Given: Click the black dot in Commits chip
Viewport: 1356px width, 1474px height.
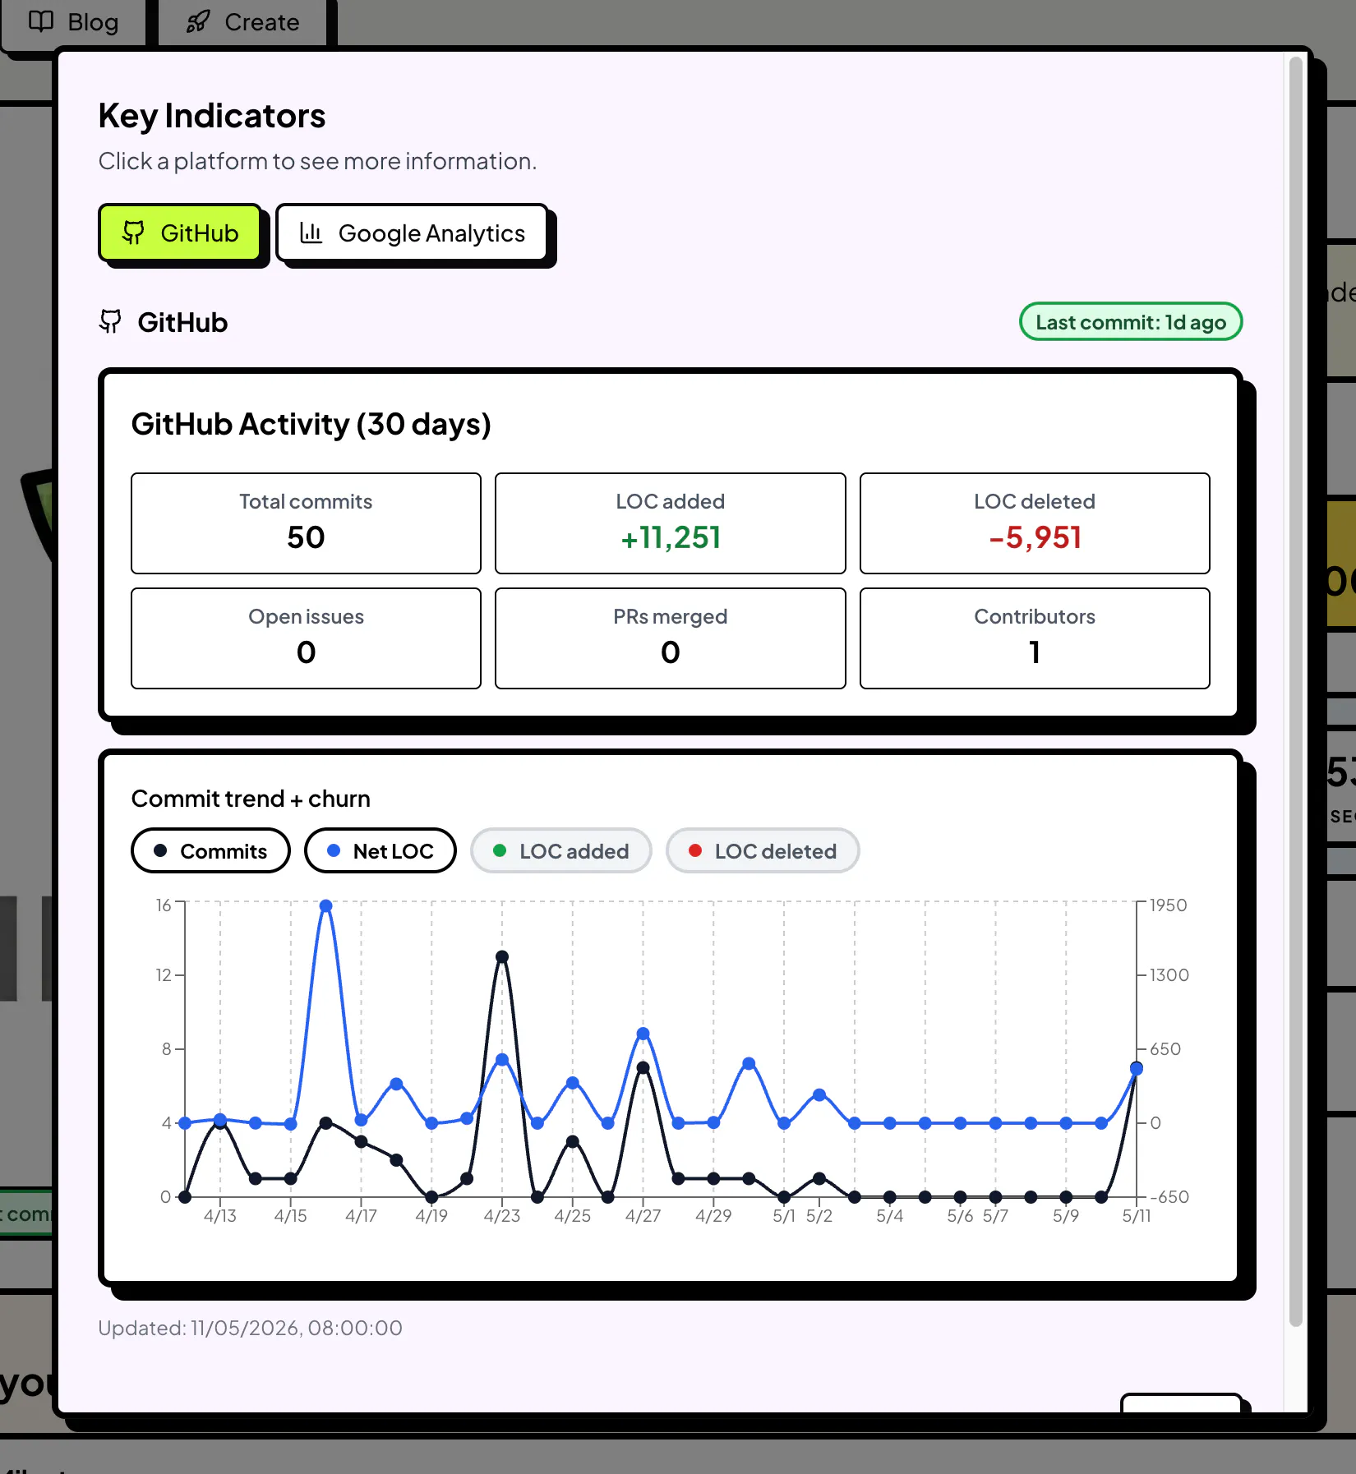Looking at the screenshot, I should (x=160, y=851).
